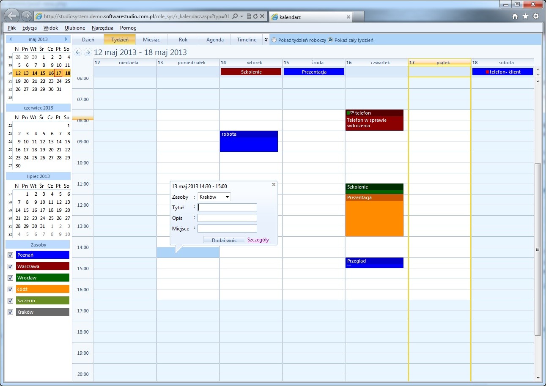This screenshot has width=546, height=386.
Task: Go to the next week with the circular right arrow
Action: [x=88, y=52]
